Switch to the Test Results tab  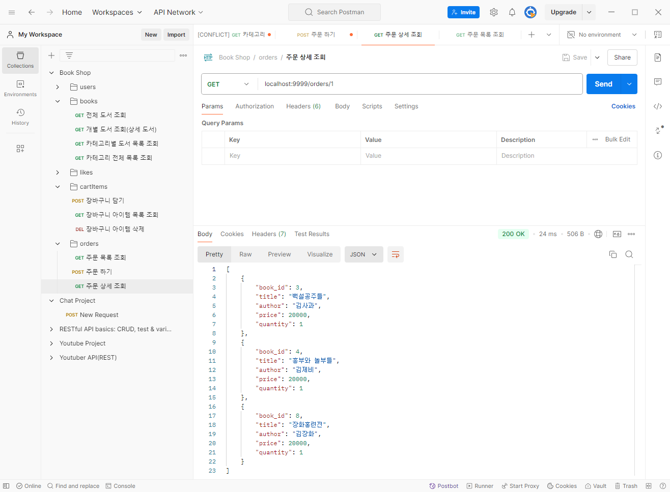click(x=312, y=234)
